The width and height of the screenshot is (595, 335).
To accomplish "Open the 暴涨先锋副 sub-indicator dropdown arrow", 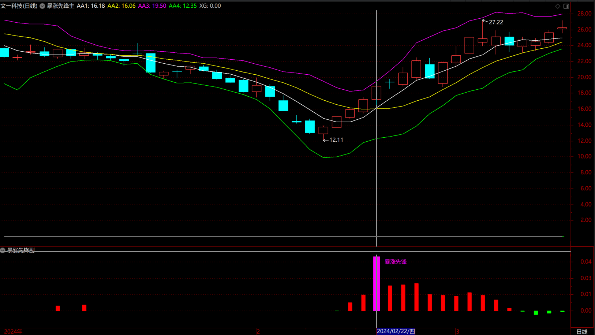I will coord(3,250).
